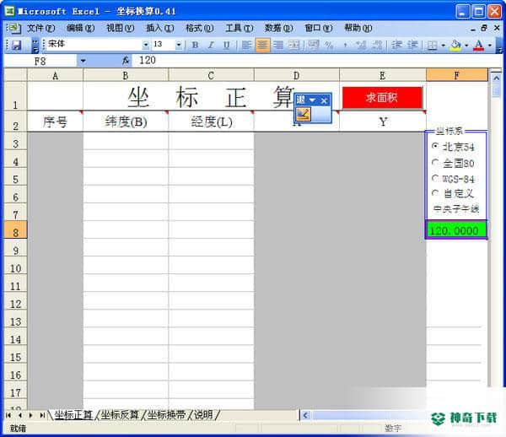The image size is (506, 437).
Task: Open the 数据 menu
Action: click(x=278, y=29)
